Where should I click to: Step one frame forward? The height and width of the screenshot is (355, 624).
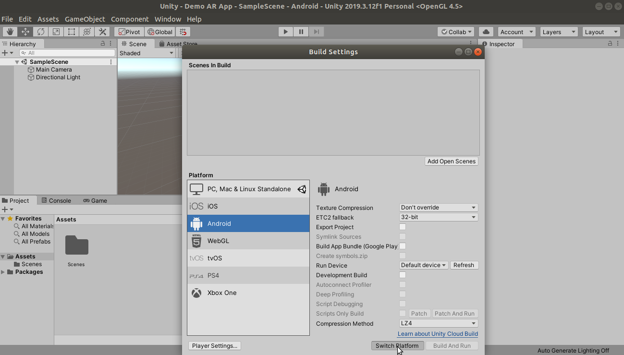(x=316, y=32)
